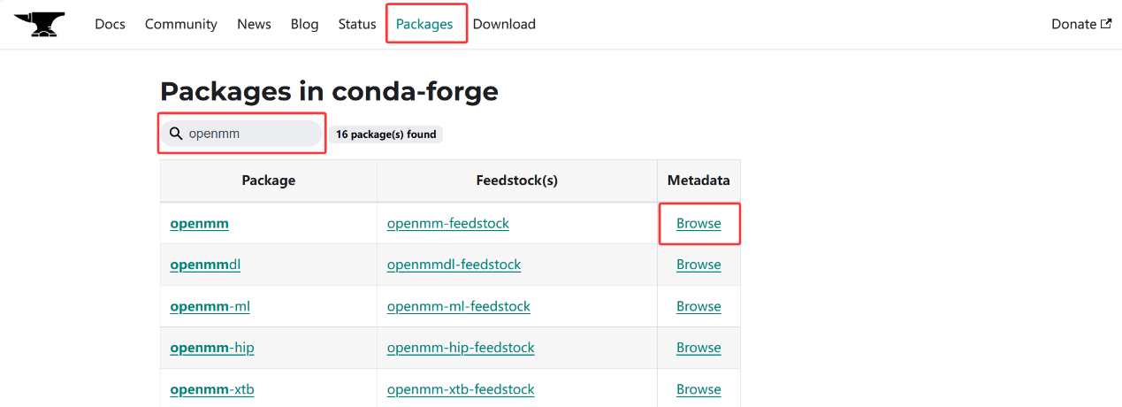1122x407 pixels.
Task: Open the openmm-xtb package link
Action: coord(212,389)
